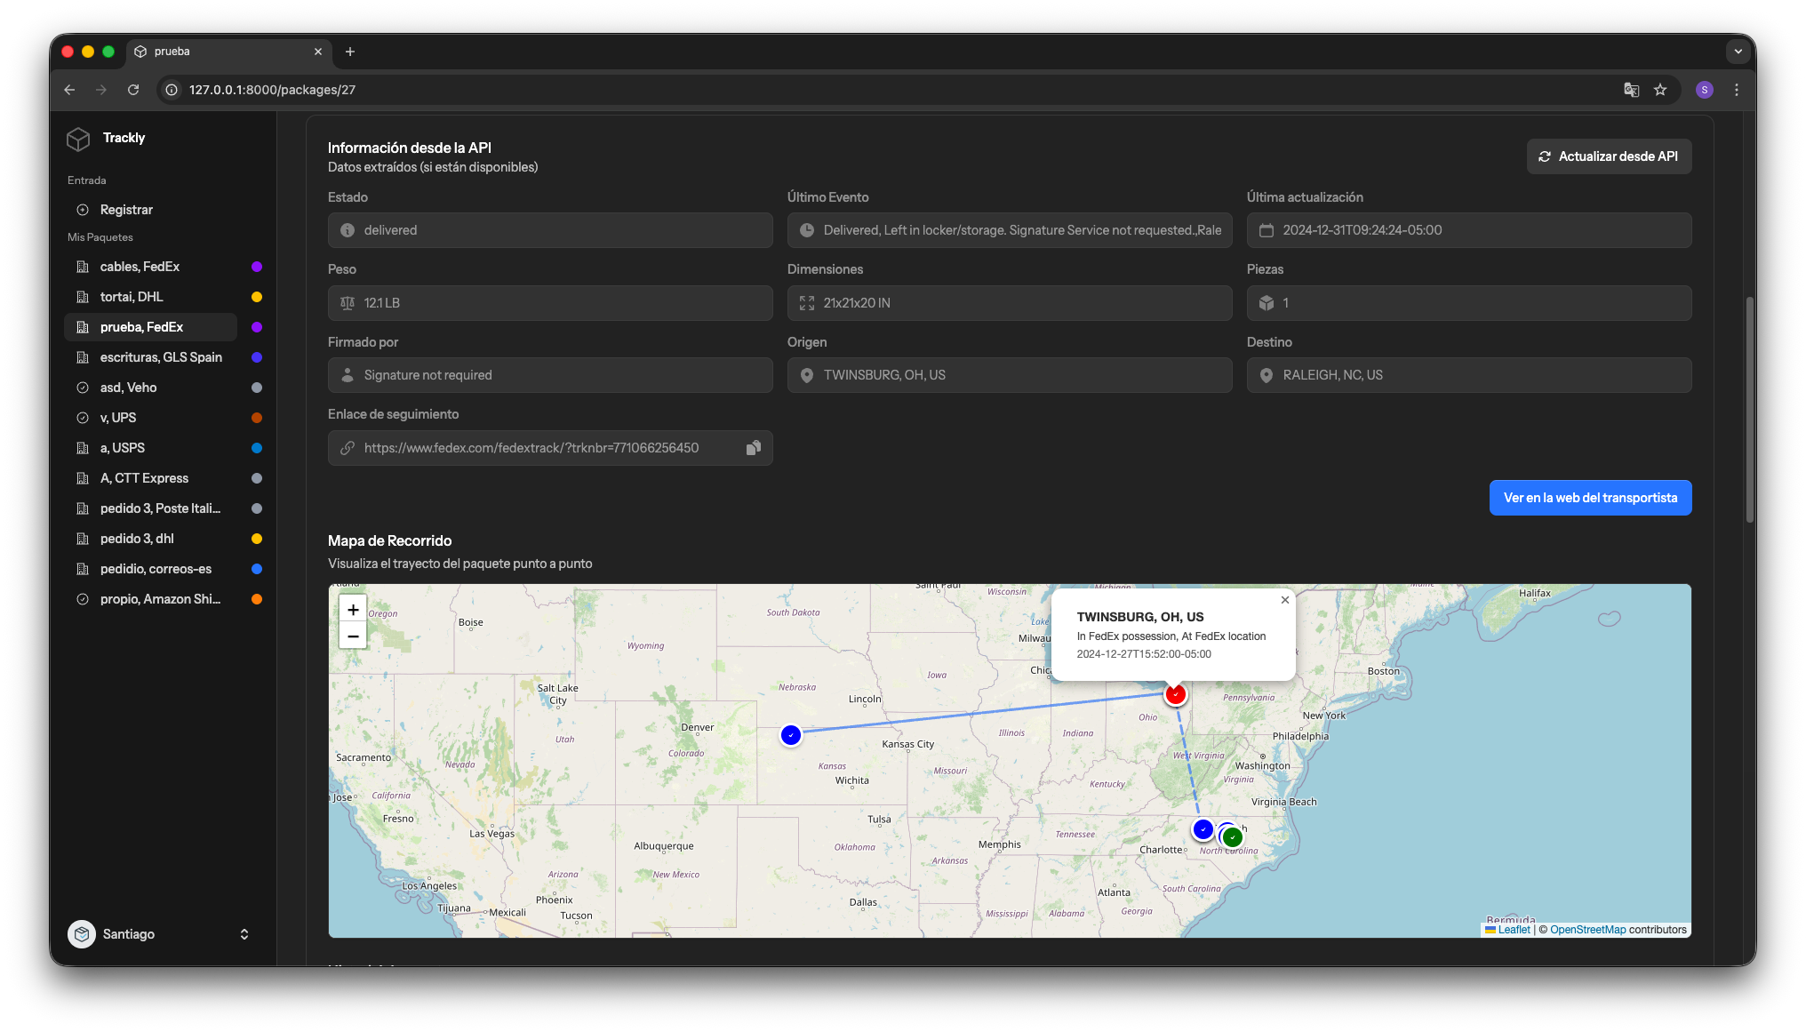Open the Registrar sidebar entry
This screenshot has width=1806, height=1032.
[126, 210]
